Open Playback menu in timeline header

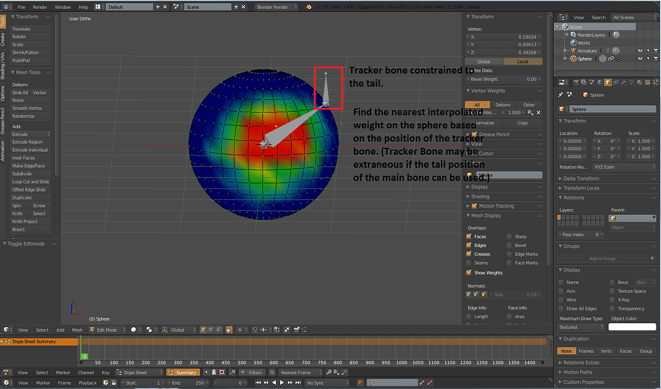88,383
